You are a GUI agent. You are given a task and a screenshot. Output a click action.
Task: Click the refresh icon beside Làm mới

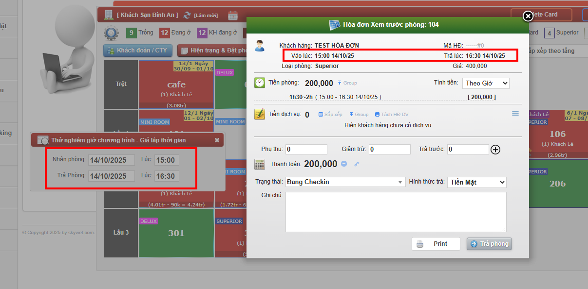point(187,15)
